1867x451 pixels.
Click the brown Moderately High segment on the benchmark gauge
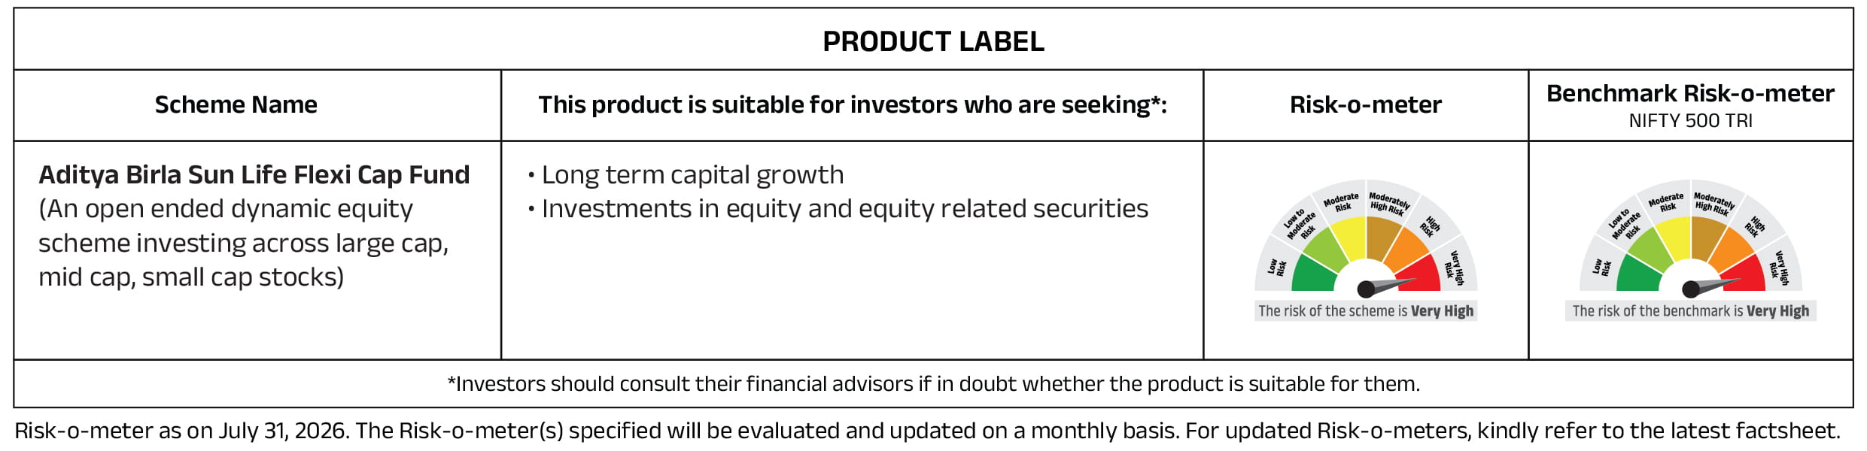coord(1707,238)
